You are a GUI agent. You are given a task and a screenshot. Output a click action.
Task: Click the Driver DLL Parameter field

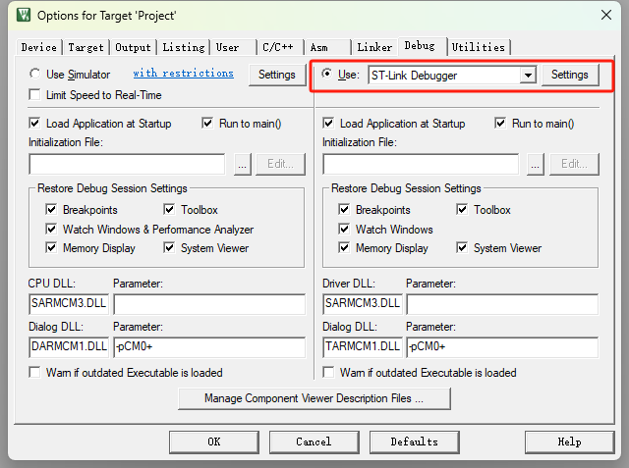tap(502, 304)
